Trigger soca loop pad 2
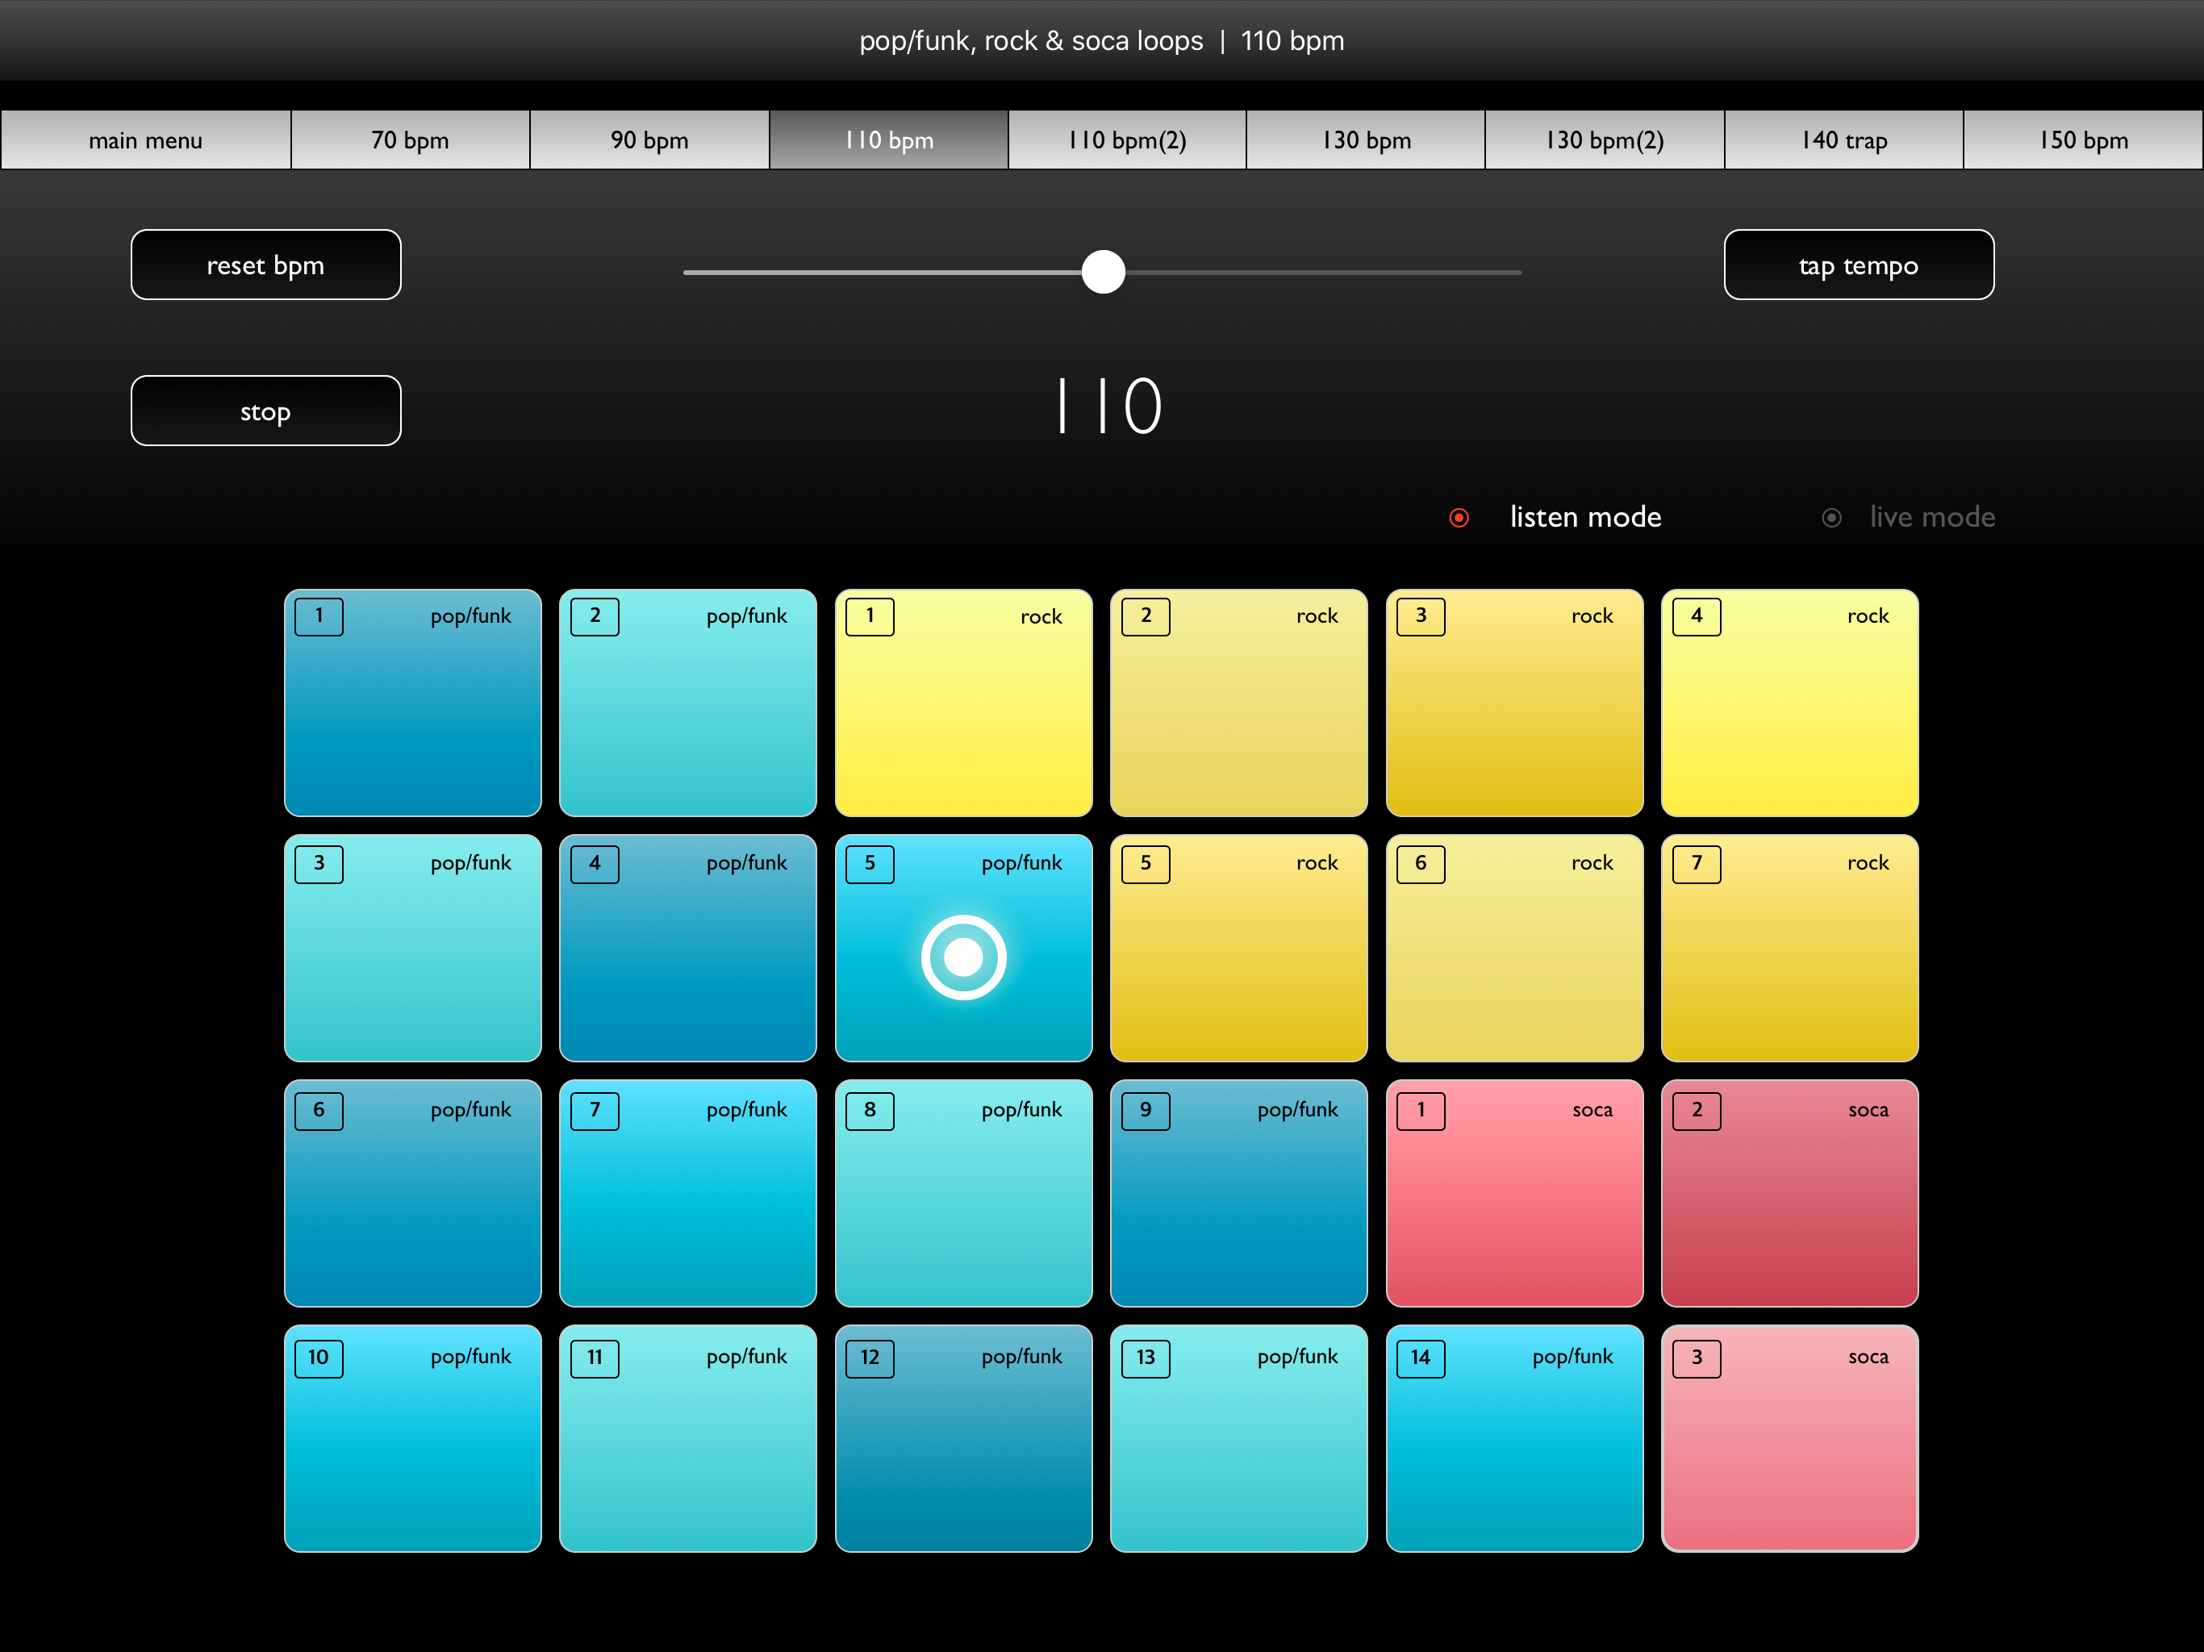The width and height of the screenshot is (2204, 1652). (1789, 1194)
